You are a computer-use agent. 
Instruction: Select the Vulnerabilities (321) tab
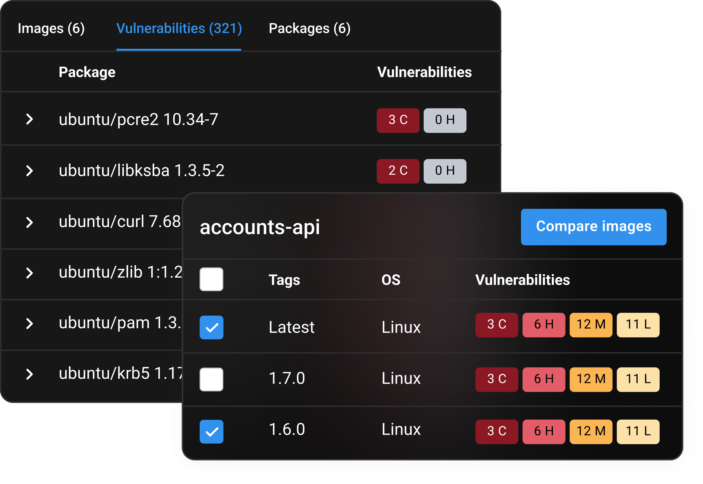point(179,28)
